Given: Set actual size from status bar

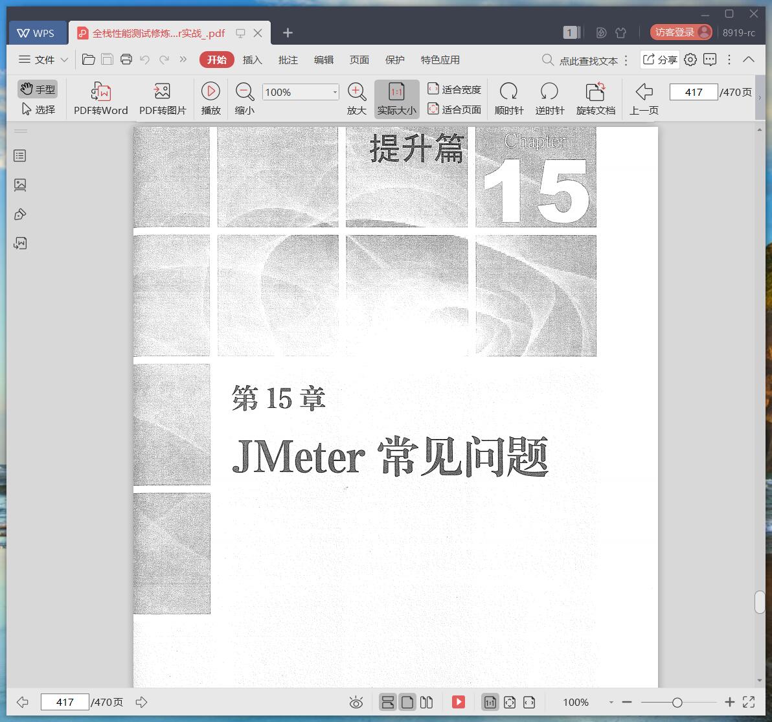Looking at the screenshot, I should click(x=490, y=703).
